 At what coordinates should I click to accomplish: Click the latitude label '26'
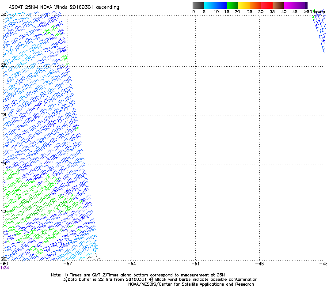4,115
